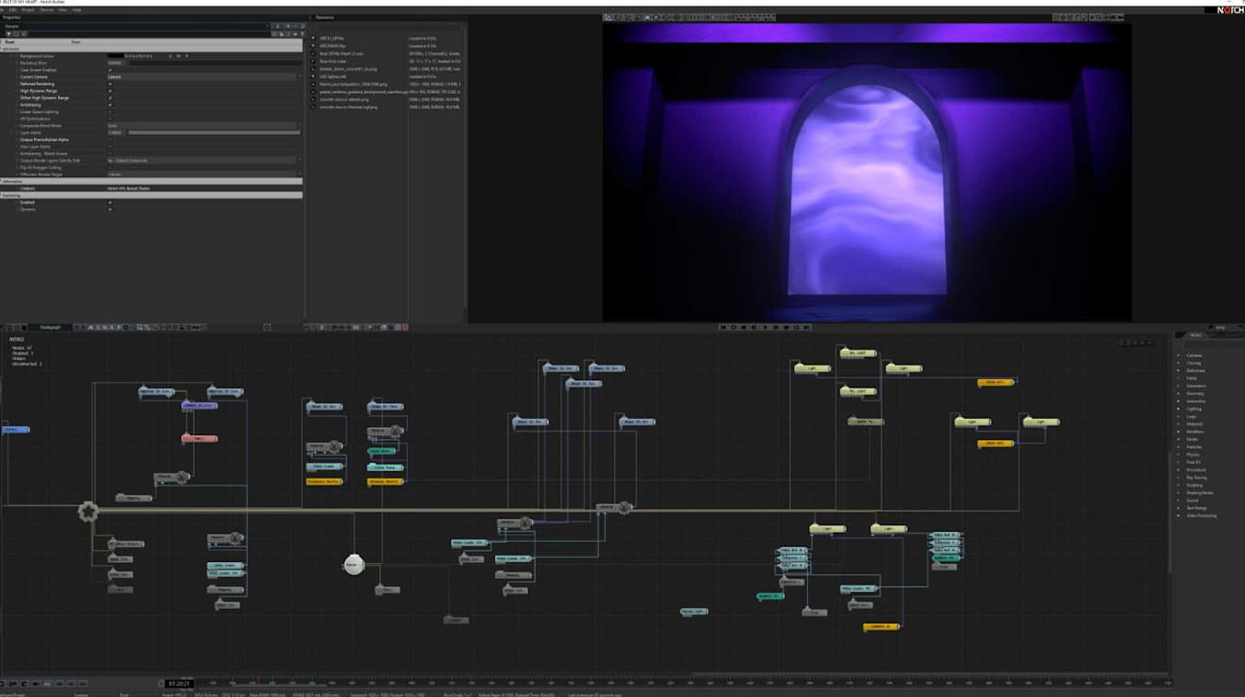
Task: Select the pink node in the nodegraph
Action: tap(199, 438)
